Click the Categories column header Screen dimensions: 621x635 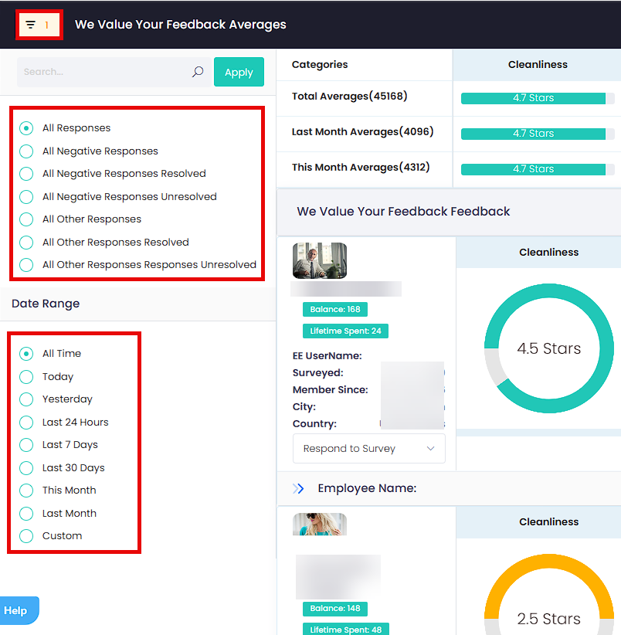tap(320, 64)
